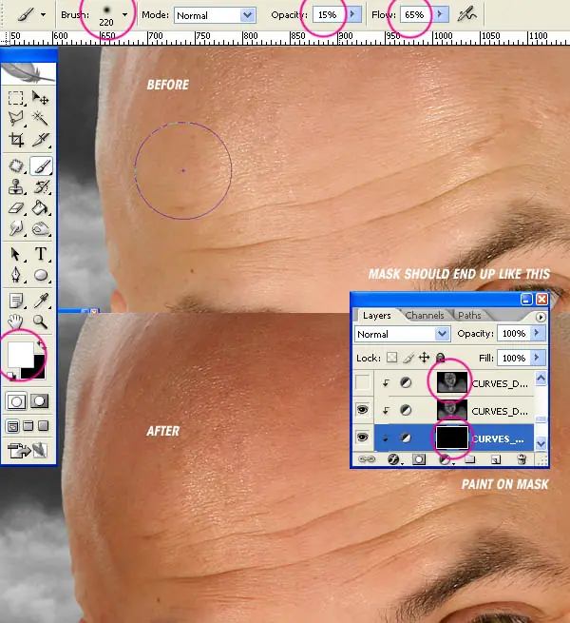Image resolution: width=570 pixels, height=623 pixels.
Task: Select the Hand tool
Action: point(16,321)
